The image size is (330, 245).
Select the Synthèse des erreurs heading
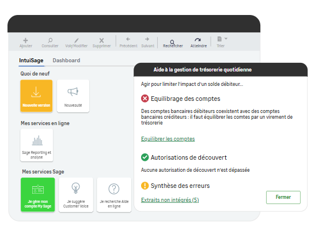pos(180,186)
